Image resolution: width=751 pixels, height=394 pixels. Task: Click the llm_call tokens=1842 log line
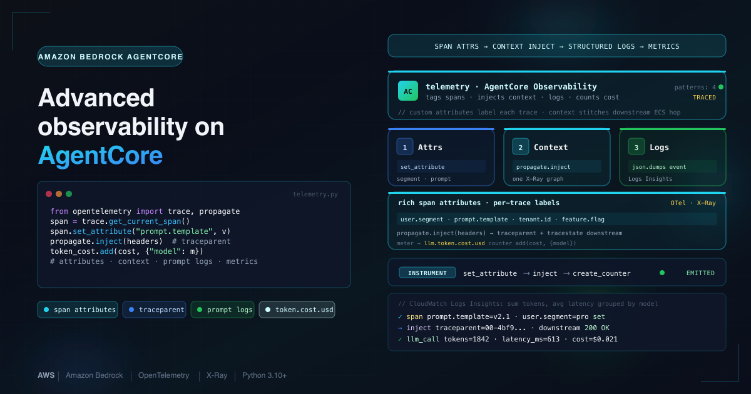coord(508,339)
